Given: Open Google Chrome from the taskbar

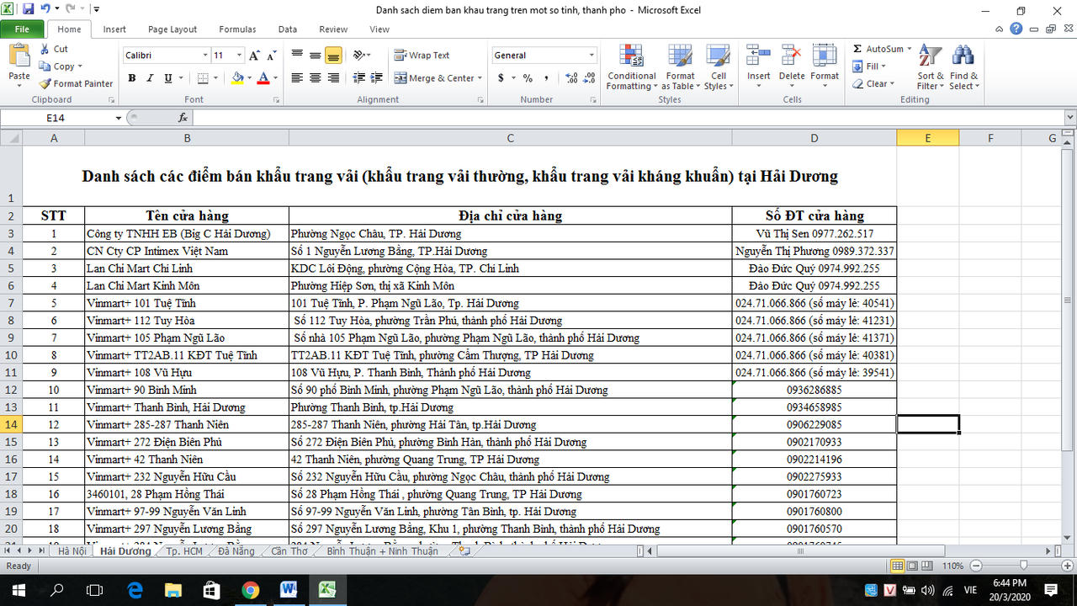Looking at the screenshot, I should [x=250, y=589].
